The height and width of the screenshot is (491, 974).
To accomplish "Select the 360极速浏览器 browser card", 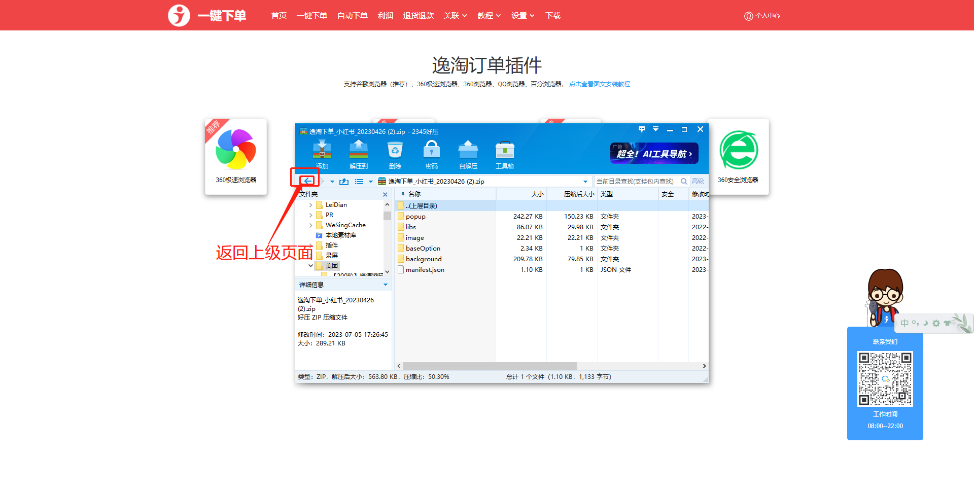I will (x=236, y=156).
